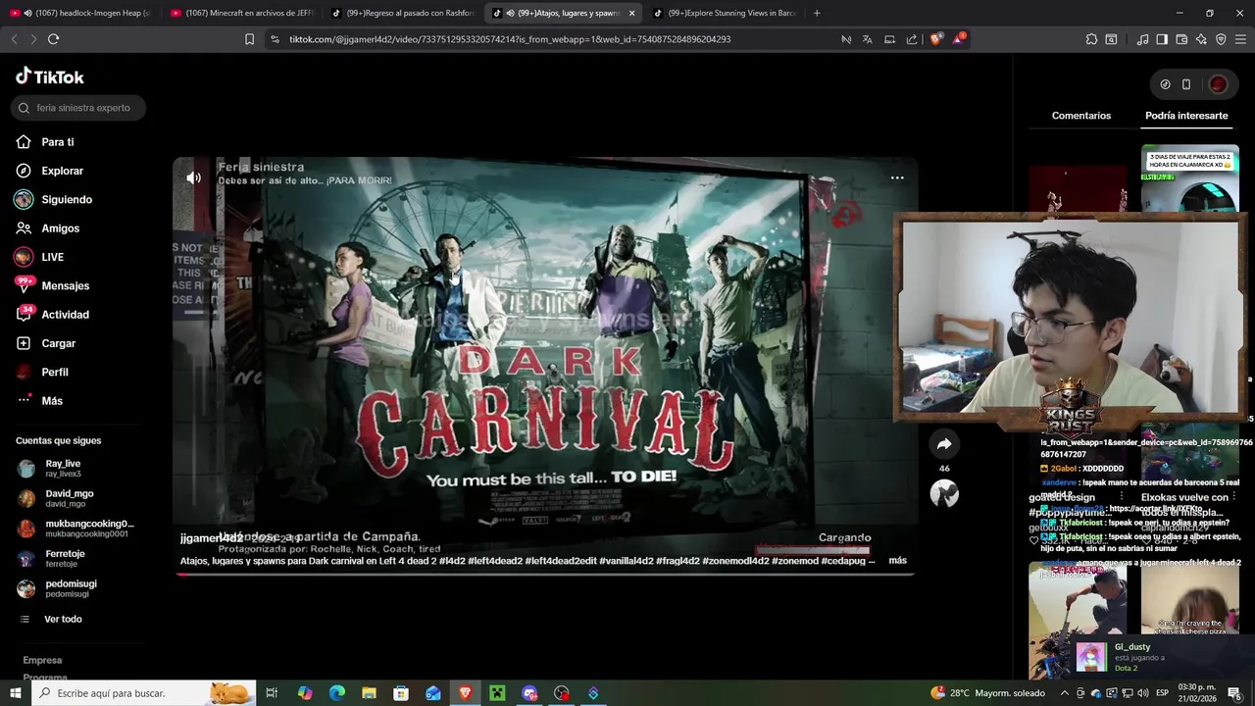Screen dimensions: 1255x706
Task: Open Task View on taskbar
Action: [272, 693]
